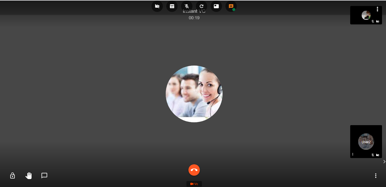This screenshot has width=386, height=187.
Task: Click camera-off icon on top participant tile
Action: coord(378,21)
